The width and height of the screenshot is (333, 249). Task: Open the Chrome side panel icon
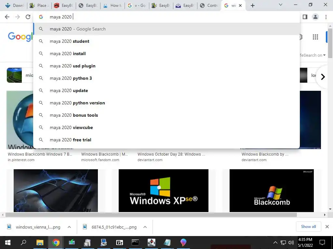pyautogui.click(x=305, y=17)
